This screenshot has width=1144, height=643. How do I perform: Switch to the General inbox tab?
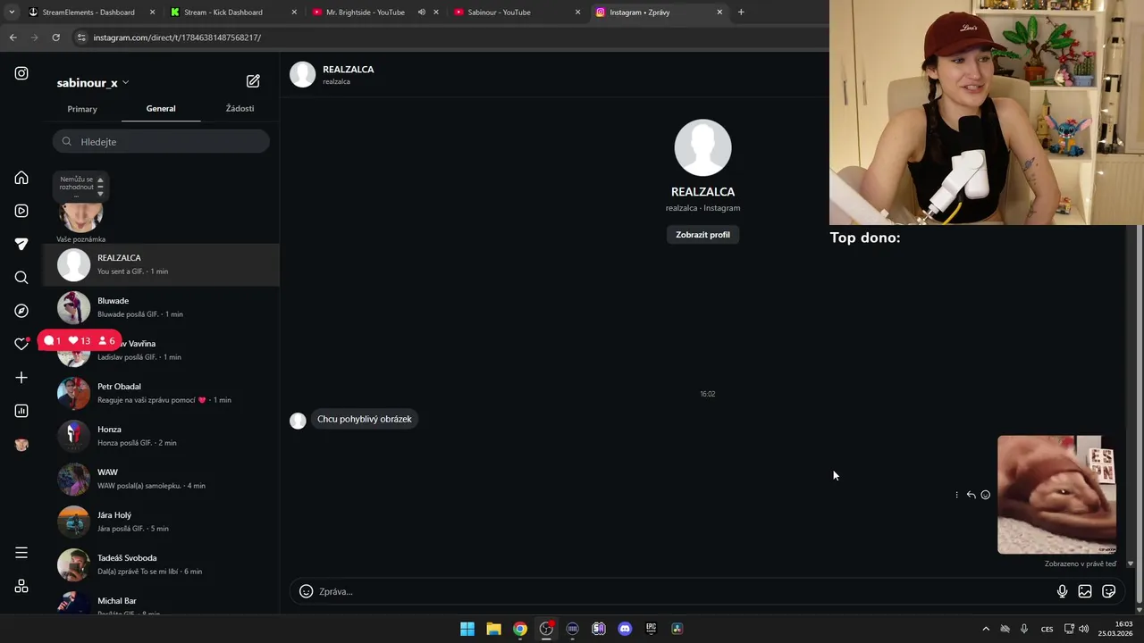pyautogui.click(x=161, y=109)
